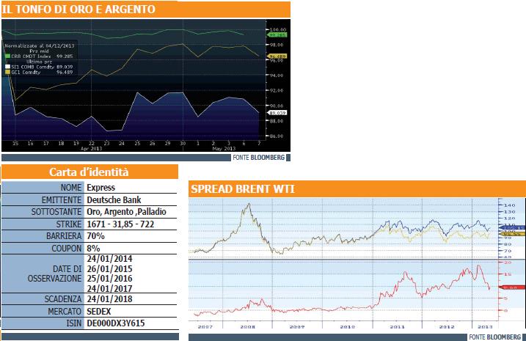
Task: Click the 'Deutsche Bank' value
Action: [114, 200]
